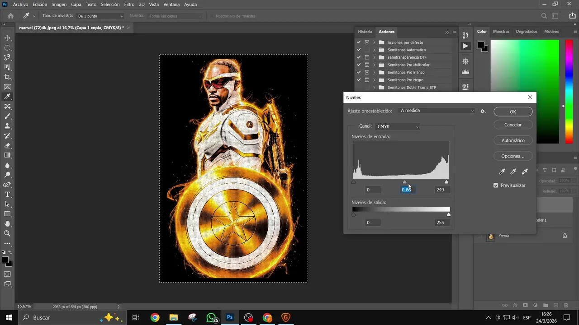Select the Hand tool

point(7,224)
